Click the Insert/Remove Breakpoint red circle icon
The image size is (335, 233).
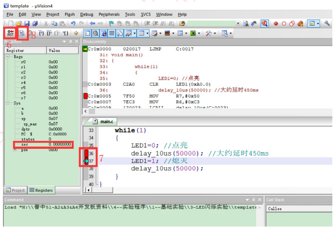click(x=276, y=24)
